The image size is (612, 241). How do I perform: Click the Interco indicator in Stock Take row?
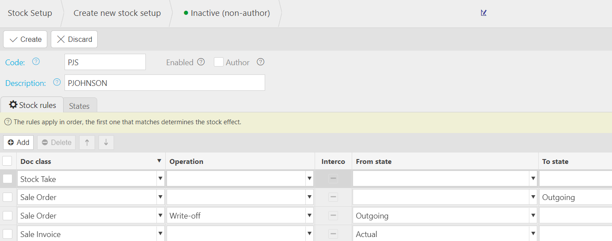point(333,178)
